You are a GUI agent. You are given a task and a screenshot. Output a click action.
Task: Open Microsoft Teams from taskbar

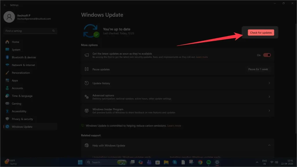(149, 162)
